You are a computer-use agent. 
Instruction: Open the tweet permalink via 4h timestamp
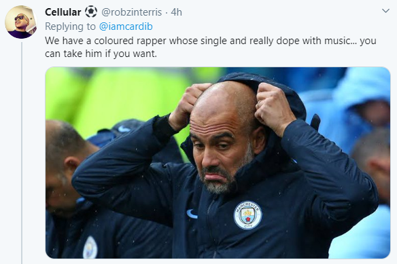(176, 12)
